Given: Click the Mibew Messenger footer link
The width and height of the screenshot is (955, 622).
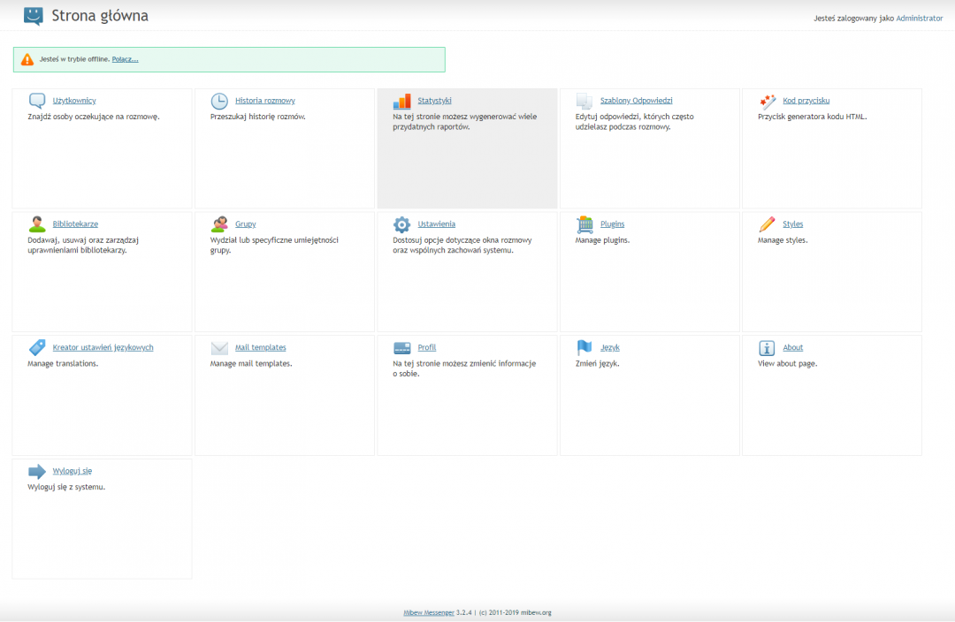Looking at the screenshot, I should click(x=428, y=613).
